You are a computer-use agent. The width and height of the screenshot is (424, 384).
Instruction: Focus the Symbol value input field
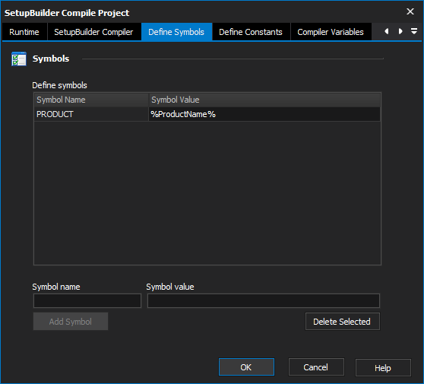[x=264, y=300]
